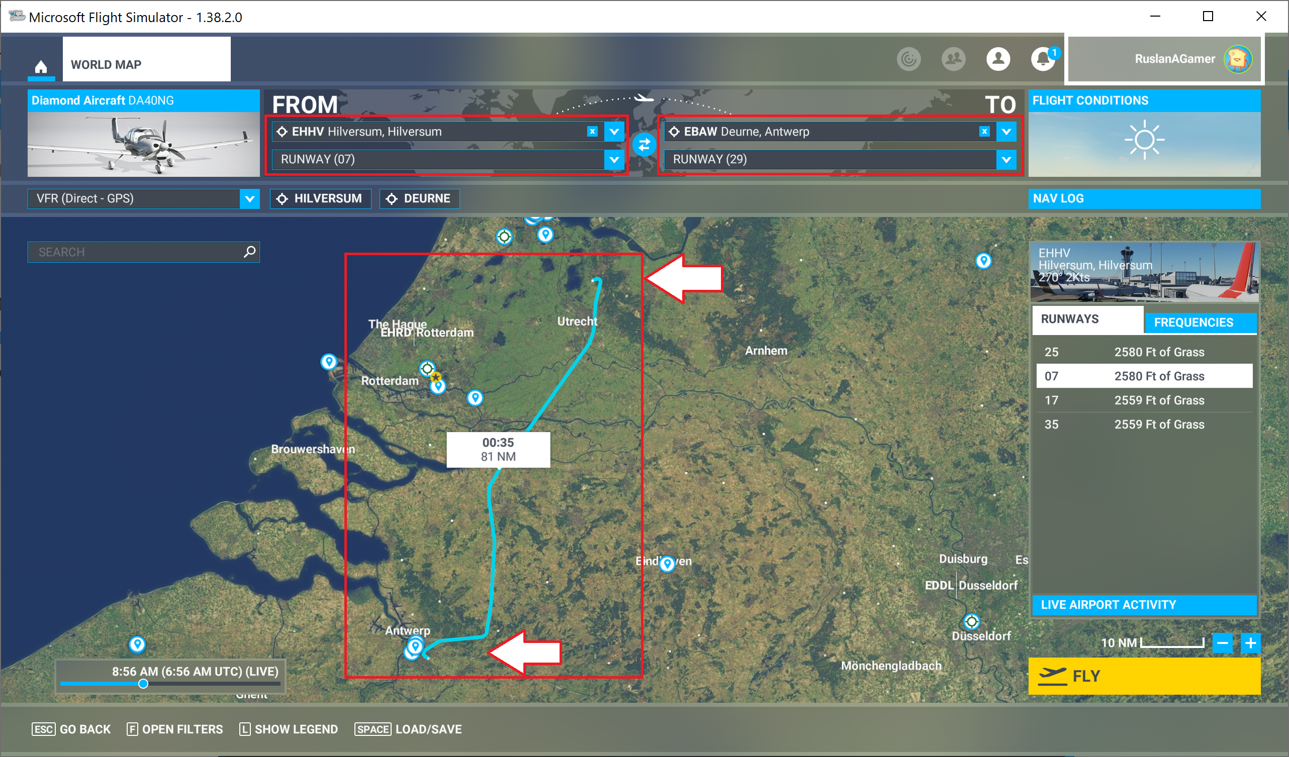
Task: Click SHOW LEGEND in bottom bar
Action: tap(289, 729)
